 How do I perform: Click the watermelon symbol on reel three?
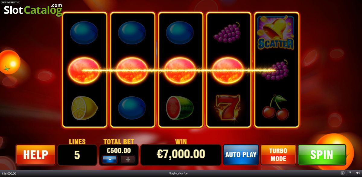(x=180, y=108)
